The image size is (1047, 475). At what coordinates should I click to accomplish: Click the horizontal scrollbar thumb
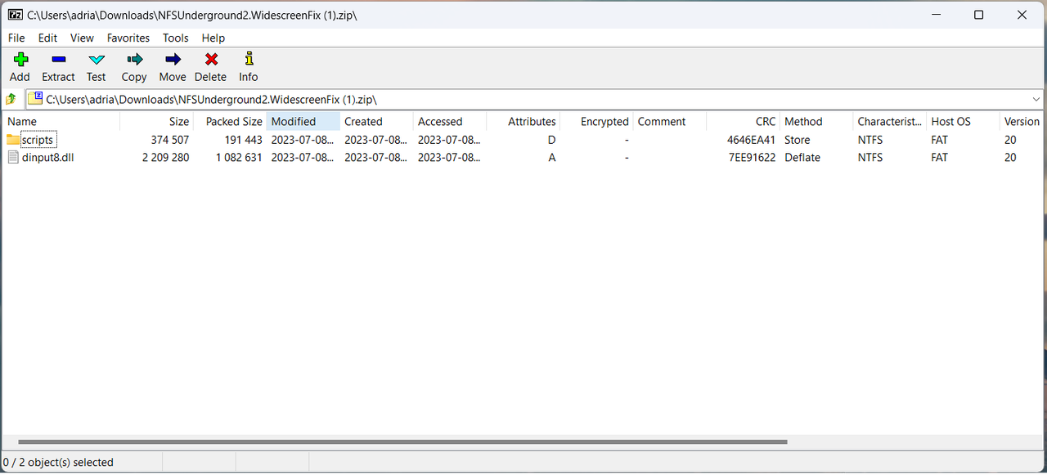(x=402, y=441)
